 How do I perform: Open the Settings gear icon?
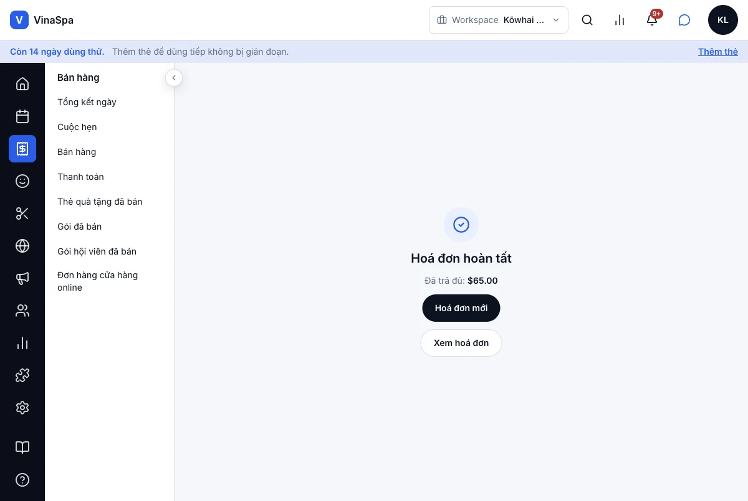(x=22, y=408)
